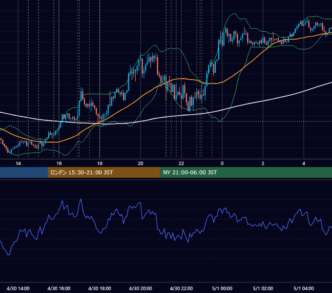This screenshot has height=293, width=332.
Task: Click the blue session bar before London
Action: 24,172
